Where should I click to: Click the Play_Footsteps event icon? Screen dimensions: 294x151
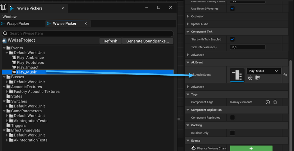click(x=14, y=62)
